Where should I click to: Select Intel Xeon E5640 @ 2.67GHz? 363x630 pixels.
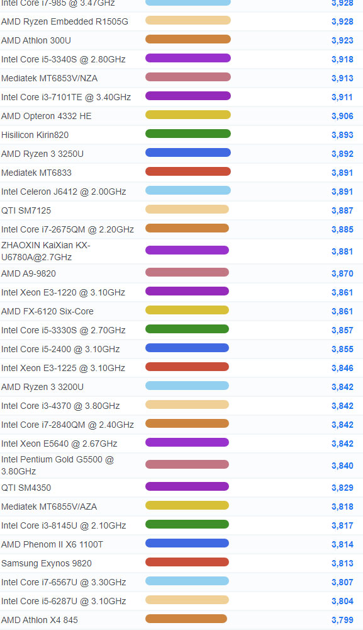tap(59, 444)
